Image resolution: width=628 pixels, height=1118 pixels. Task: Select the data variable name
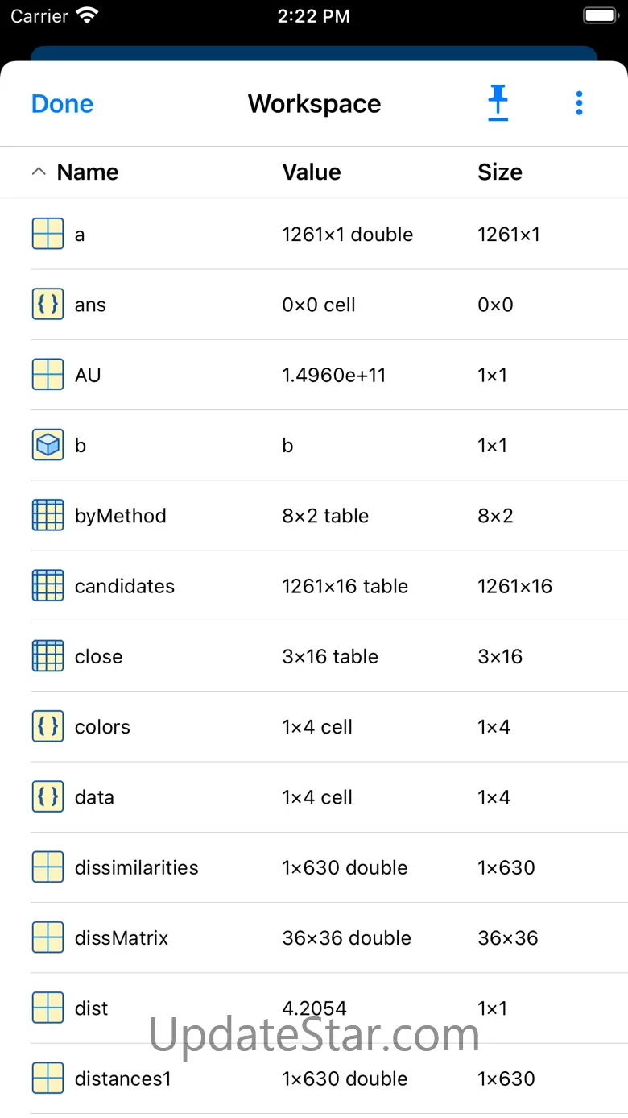click(x=94, y=797)
